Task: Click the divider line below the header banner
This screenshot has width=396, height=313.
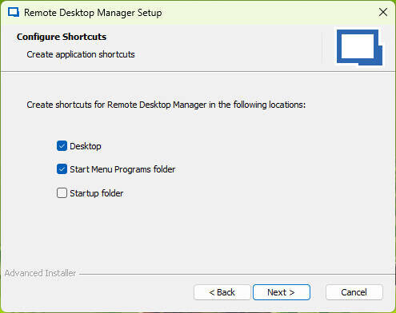Action: pyautogui.click(x=198, y=71)
